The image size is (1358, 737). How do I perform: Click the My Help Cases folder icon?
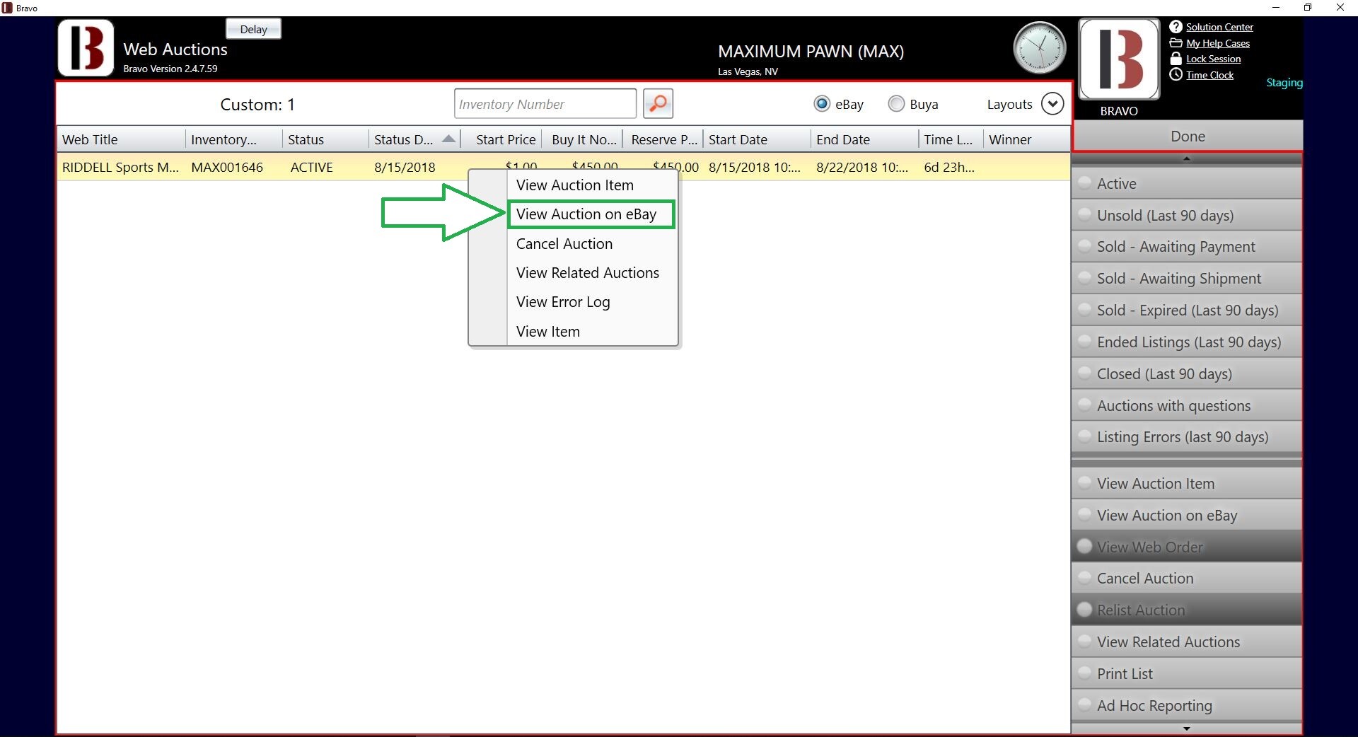click(x=1176, y=43)
